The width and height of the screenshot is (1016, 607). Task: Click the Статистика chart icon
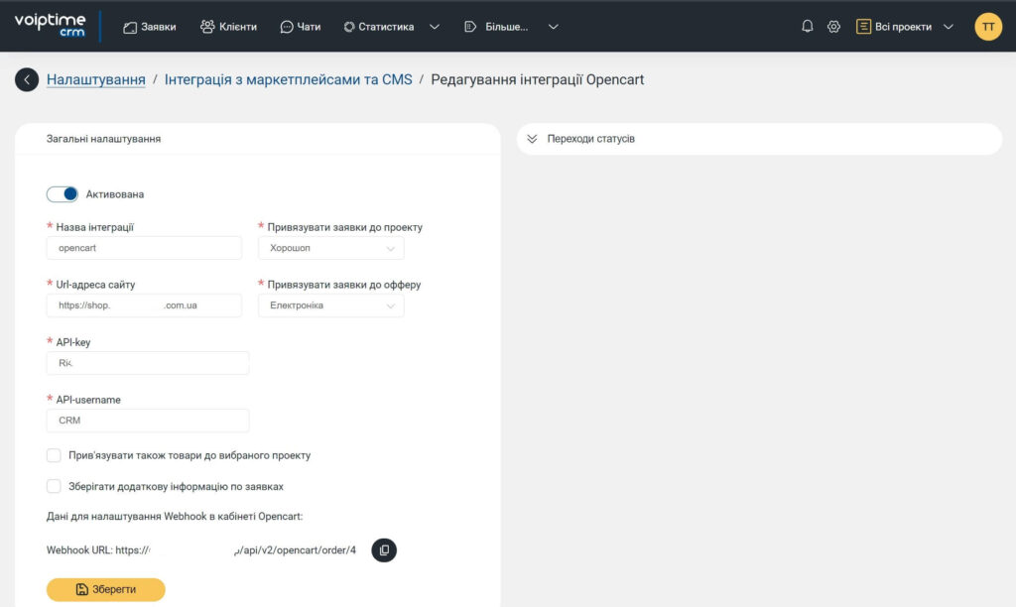[349, 27]
